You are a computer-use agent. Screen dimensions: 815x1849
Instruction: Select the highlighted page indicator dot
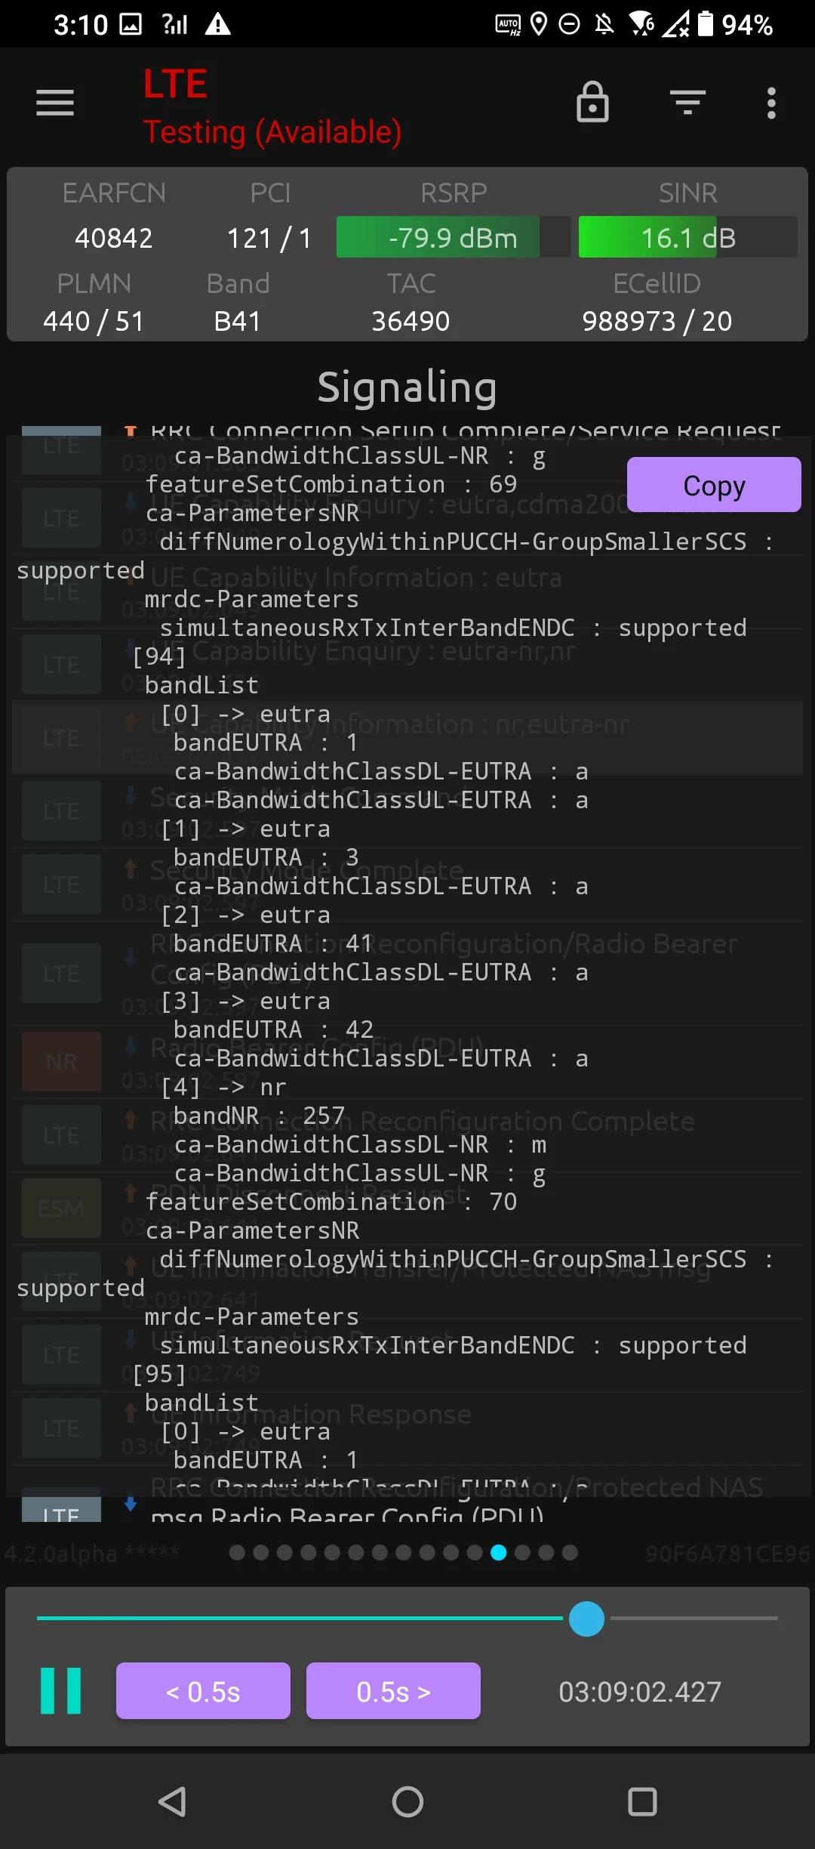click(500, 1552)
